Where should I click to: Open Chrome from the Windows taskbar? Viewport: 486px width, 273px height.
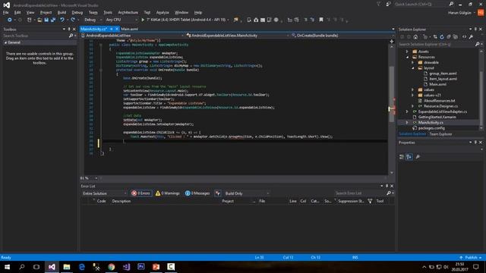(x=112, y=267)
